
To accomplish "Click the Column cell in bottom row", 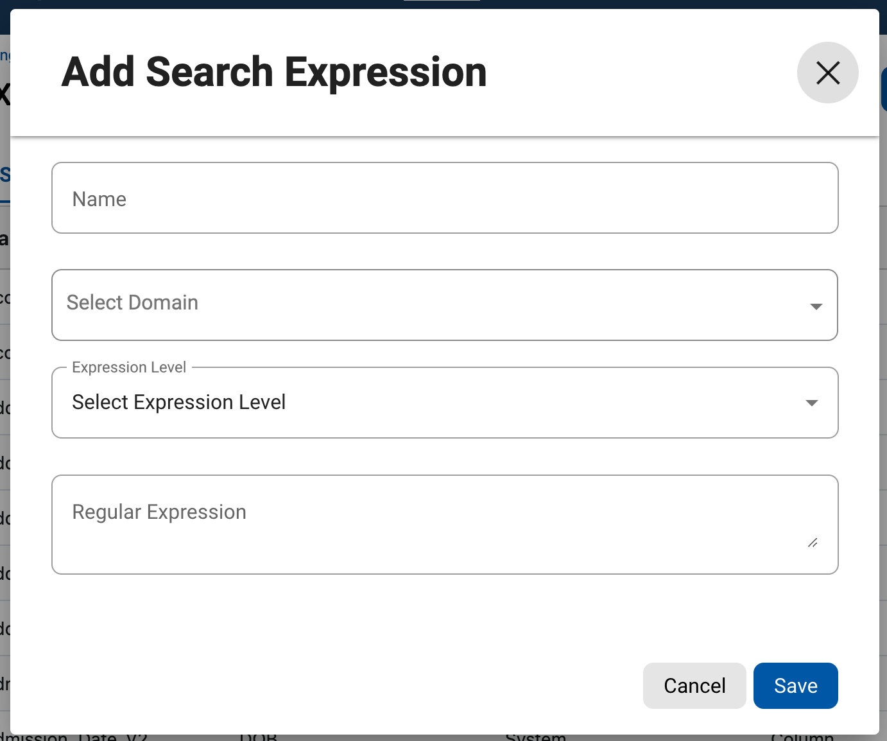I will (x=802, y=737).
